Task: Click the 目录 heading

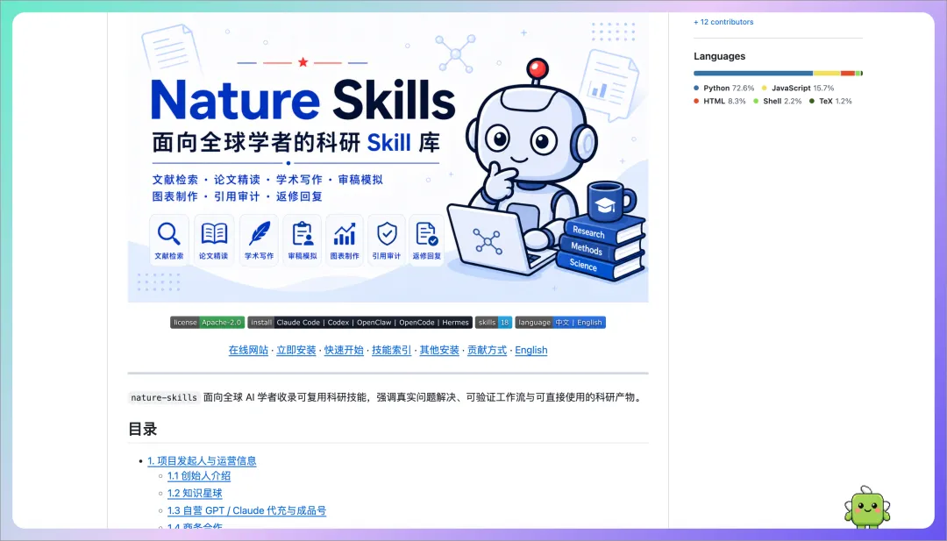Action: click(143, 430)
